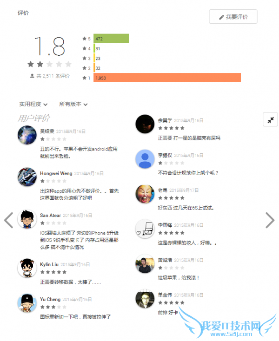Image resolution: width=279 pixels, height=341 pixels.
Task: Open reviewer name San Atear
Action: pyautogui.click(x=51, y=215)
